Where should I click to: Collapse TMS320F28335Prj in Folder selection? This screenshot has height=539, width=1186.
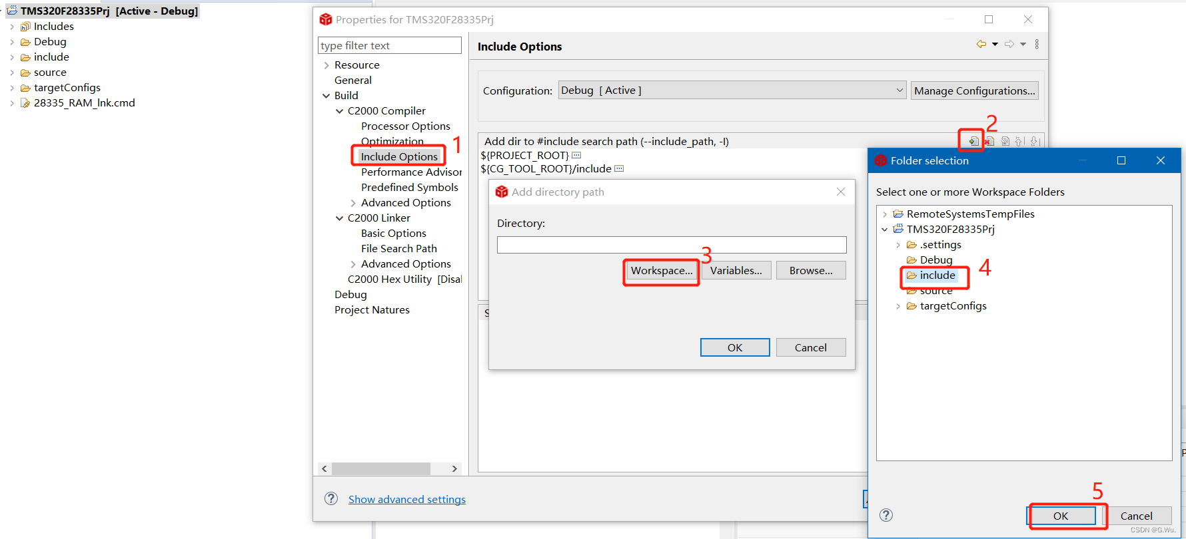click(885, 230)
